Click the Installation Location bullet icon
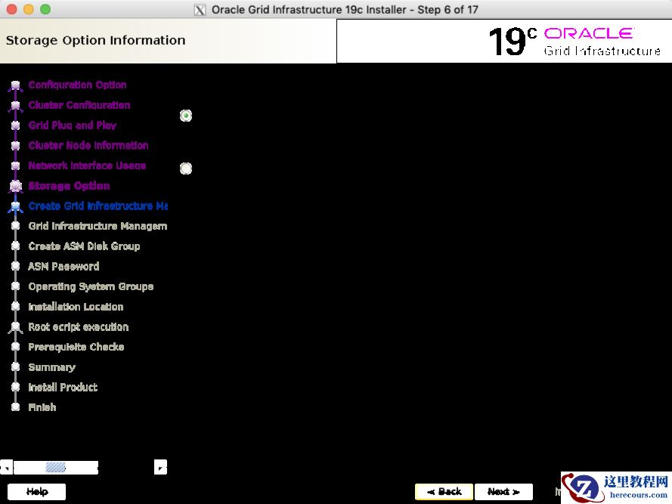 (15, 307)
